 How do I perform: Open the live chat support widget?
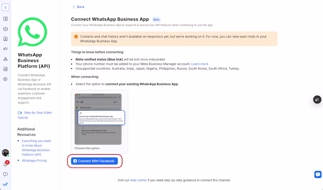tap(318, 174)
